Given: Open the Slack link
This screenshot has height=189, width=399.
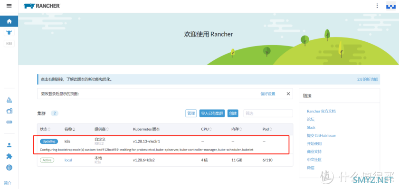Looking at the screenshot, I should 311,127.
